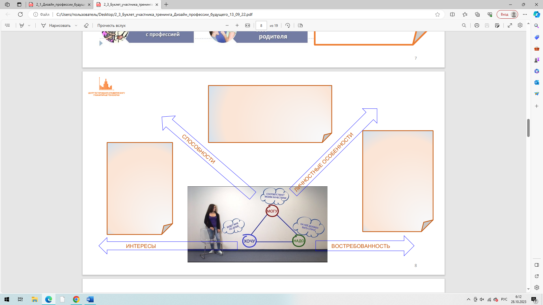Close the 2_1_Дизайн_профессии tab
This screenshot has height=305, width=543.
pyautogui.click(x=89, y=5)
